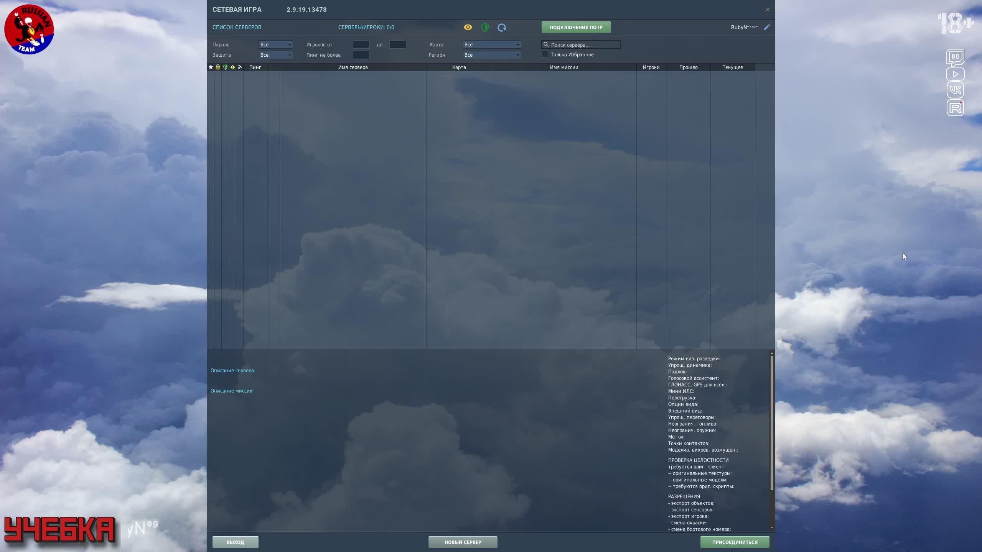The image size is (982, 552).
Task: Open the Пароль filter dropdown
Action: (275, 44)
